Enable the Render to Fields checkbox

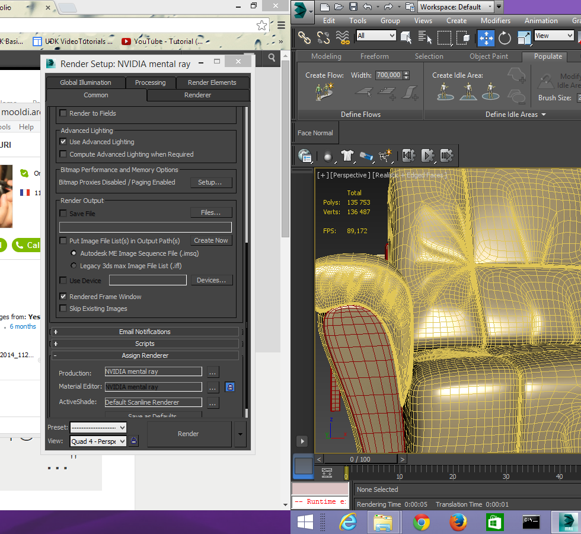click(63, 113)
